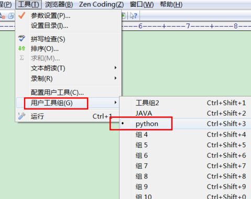
Task: Click 运行 Ctrl+1 menu entry
Action: (68, 116)
